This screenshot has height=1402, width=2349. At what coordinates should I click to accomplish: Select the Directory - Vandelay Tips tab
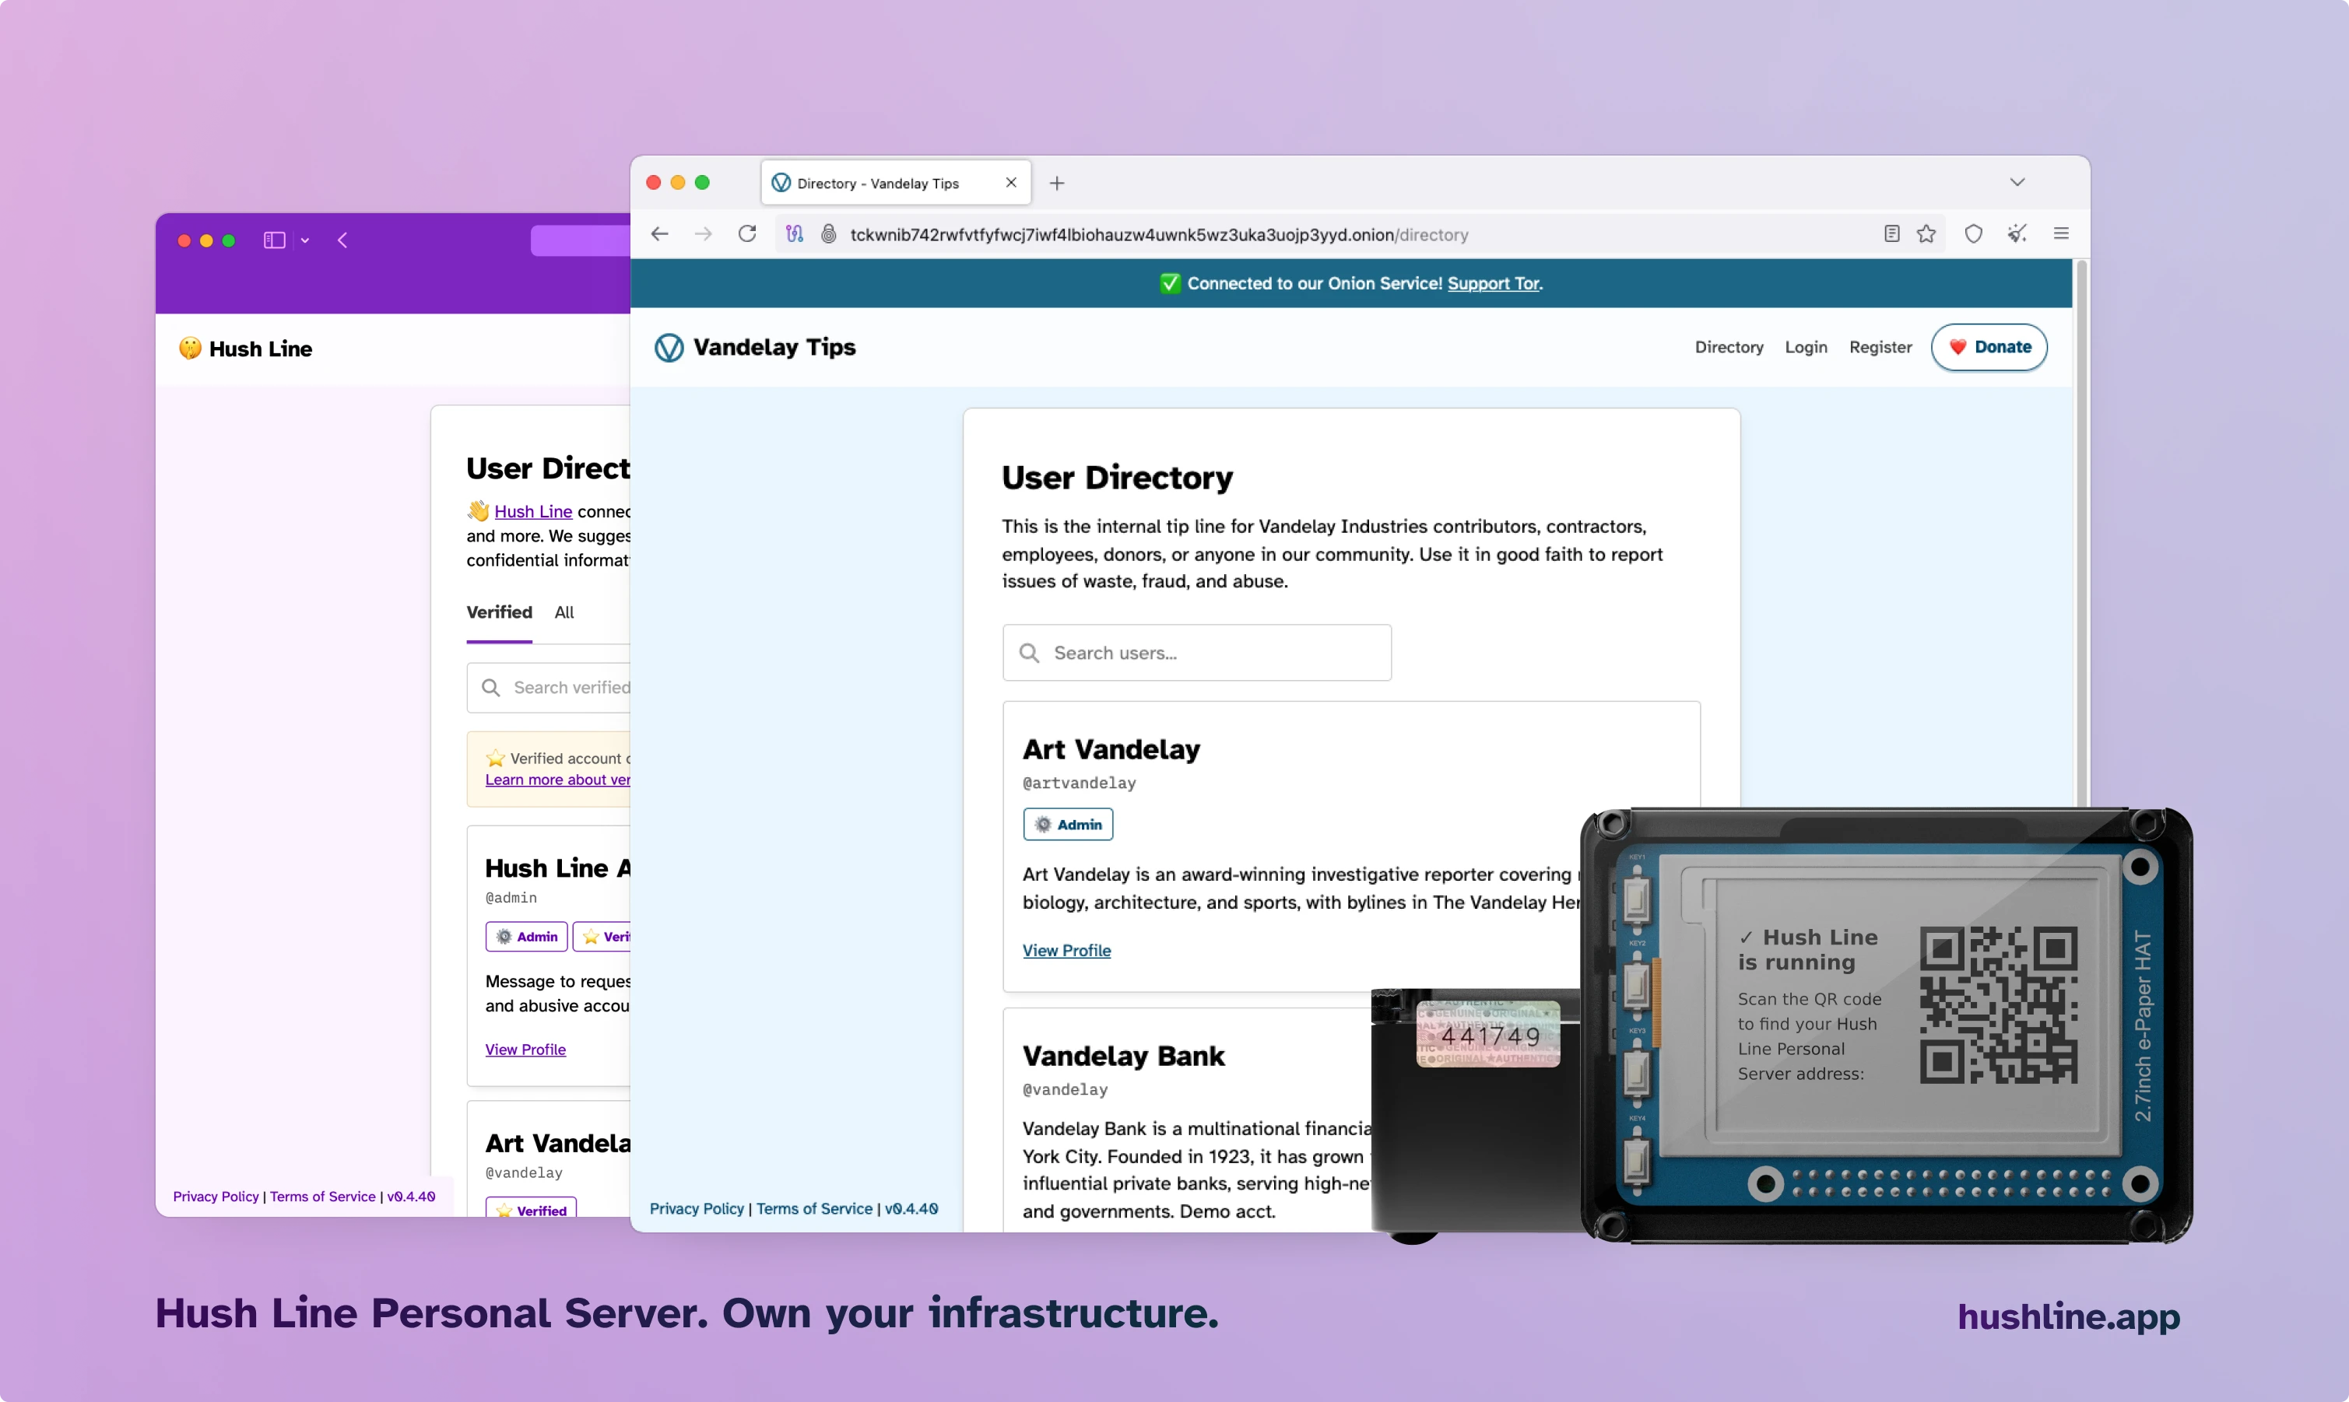pyautogui.click(x=896, y=182)
